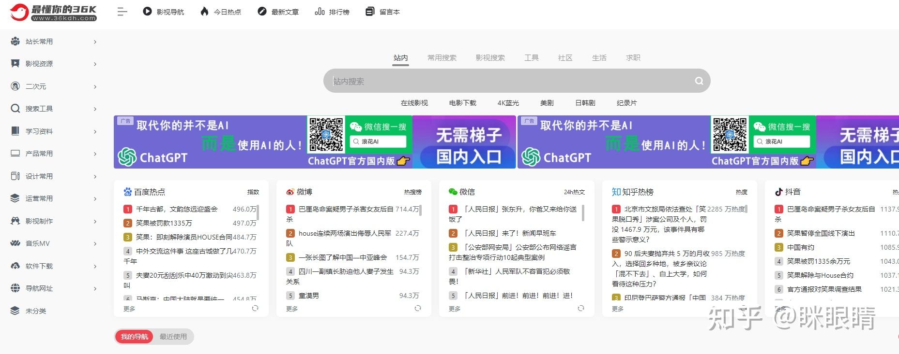Expand 二次元 chevron arrow
This screenshot has height=354, width=899.
pyautogui.click(x=95, y=87)
